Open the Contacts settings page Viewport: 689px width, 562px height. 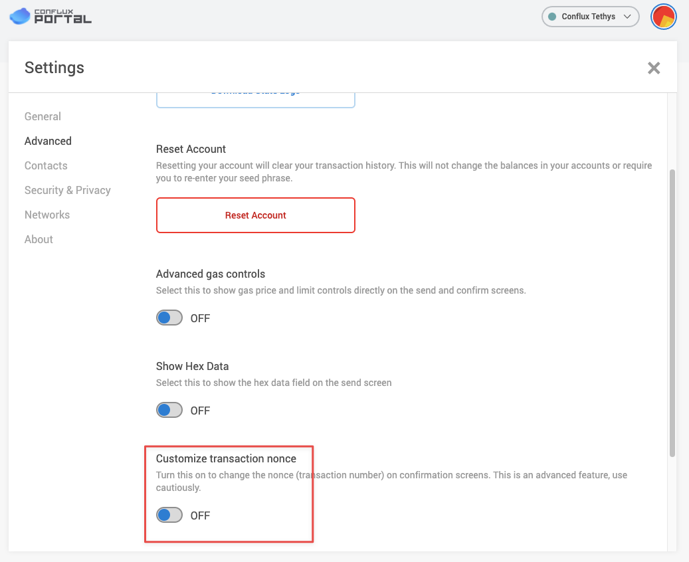click(x=46, y=165)
